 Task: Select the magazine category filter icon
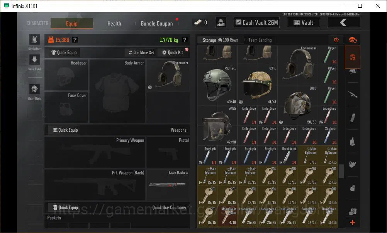pos(353,118)
